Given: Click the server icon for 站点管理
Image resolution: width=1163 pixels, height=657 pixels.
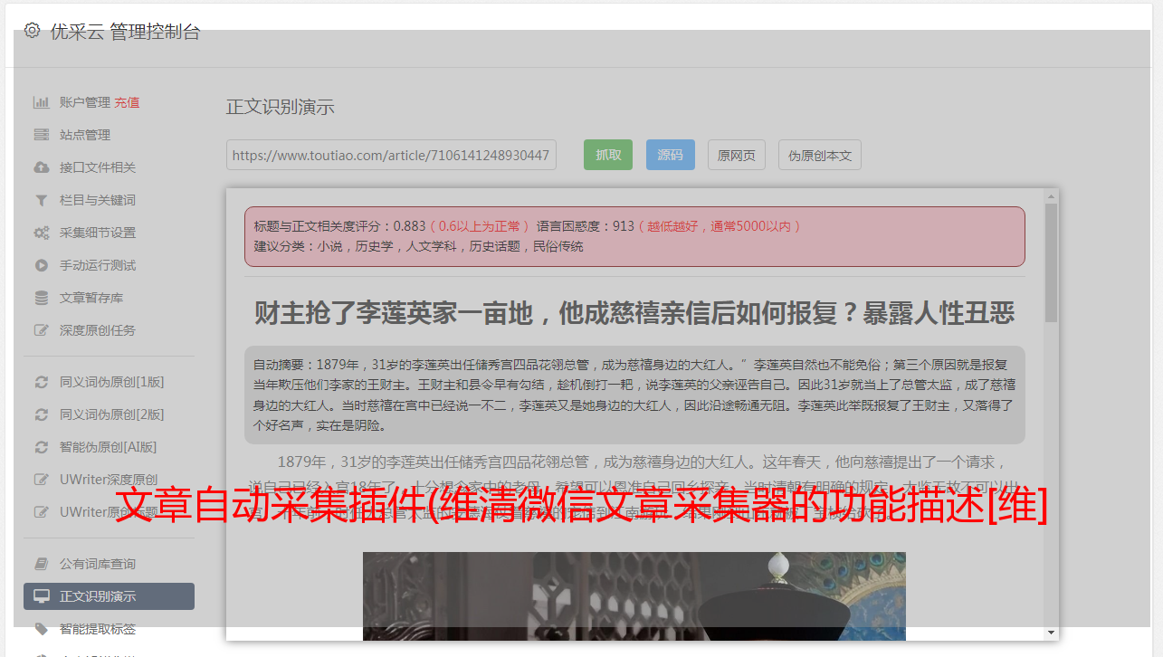Looking at the screenshot, I should coord(41,135).
